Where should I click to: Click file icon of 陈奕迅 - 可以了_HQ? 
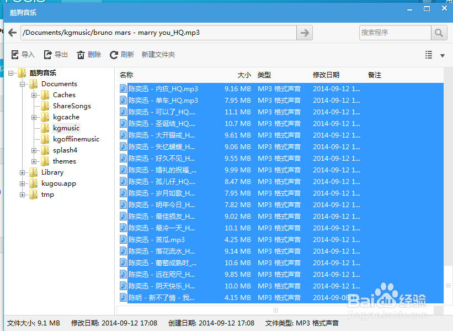point(124,112)
